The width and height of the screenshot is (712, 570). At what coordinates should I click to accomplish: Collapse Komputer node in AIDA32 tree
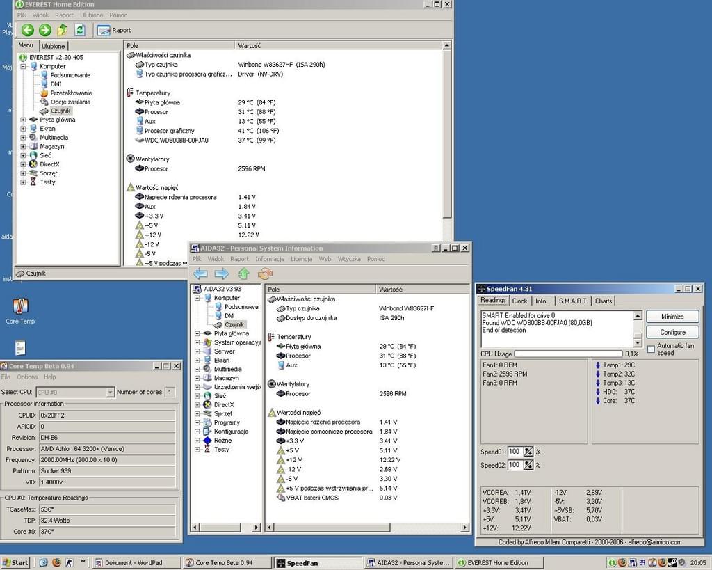[x=197, y=298]
